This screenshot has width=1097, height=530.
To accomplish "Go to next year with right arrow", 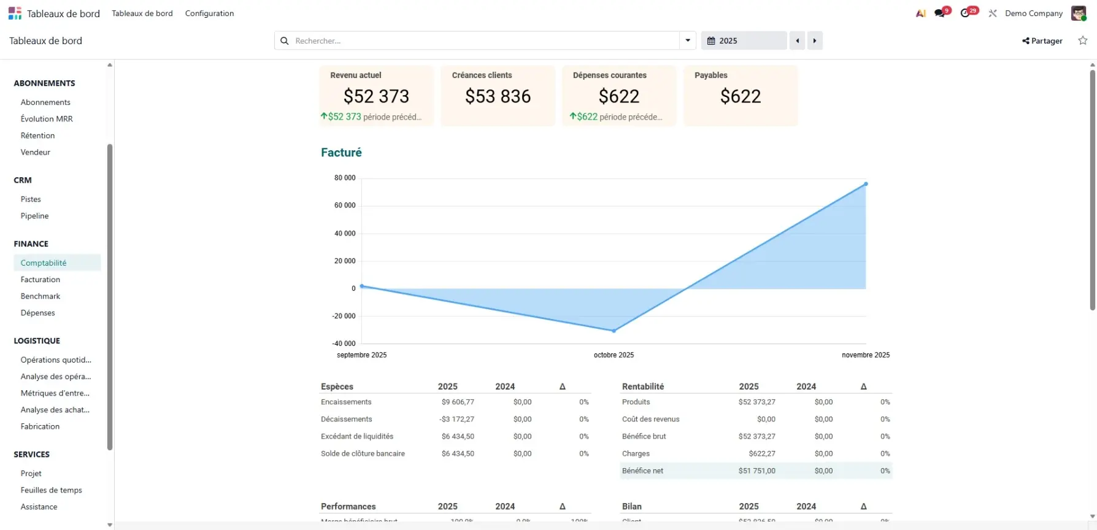I will 815,40.
